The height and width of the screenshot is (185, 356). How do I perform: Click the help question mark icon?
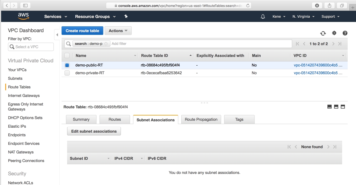[x=345, y=33]
